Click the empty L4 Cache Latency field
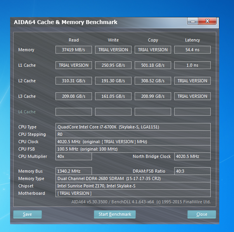This screenshot has height=232, width=234. pos(192,112)
